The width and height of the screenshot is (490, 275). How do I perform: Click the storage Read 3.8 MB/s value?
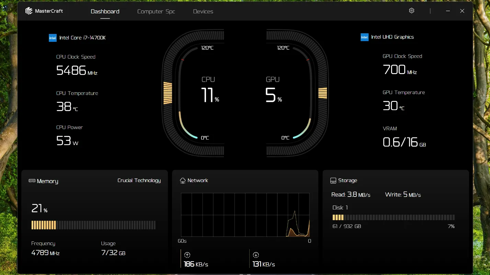351,195
